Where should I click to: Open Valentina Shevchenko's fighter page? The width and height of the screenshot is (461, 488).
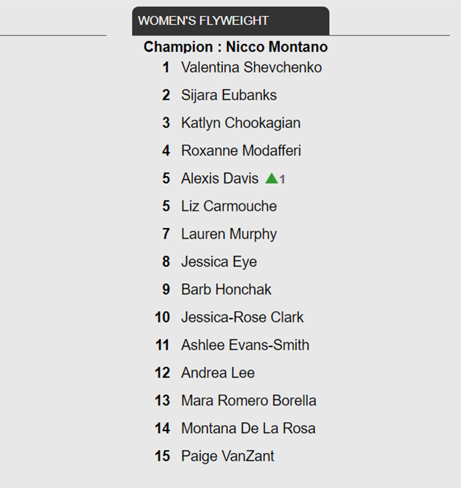pos(252,68)
